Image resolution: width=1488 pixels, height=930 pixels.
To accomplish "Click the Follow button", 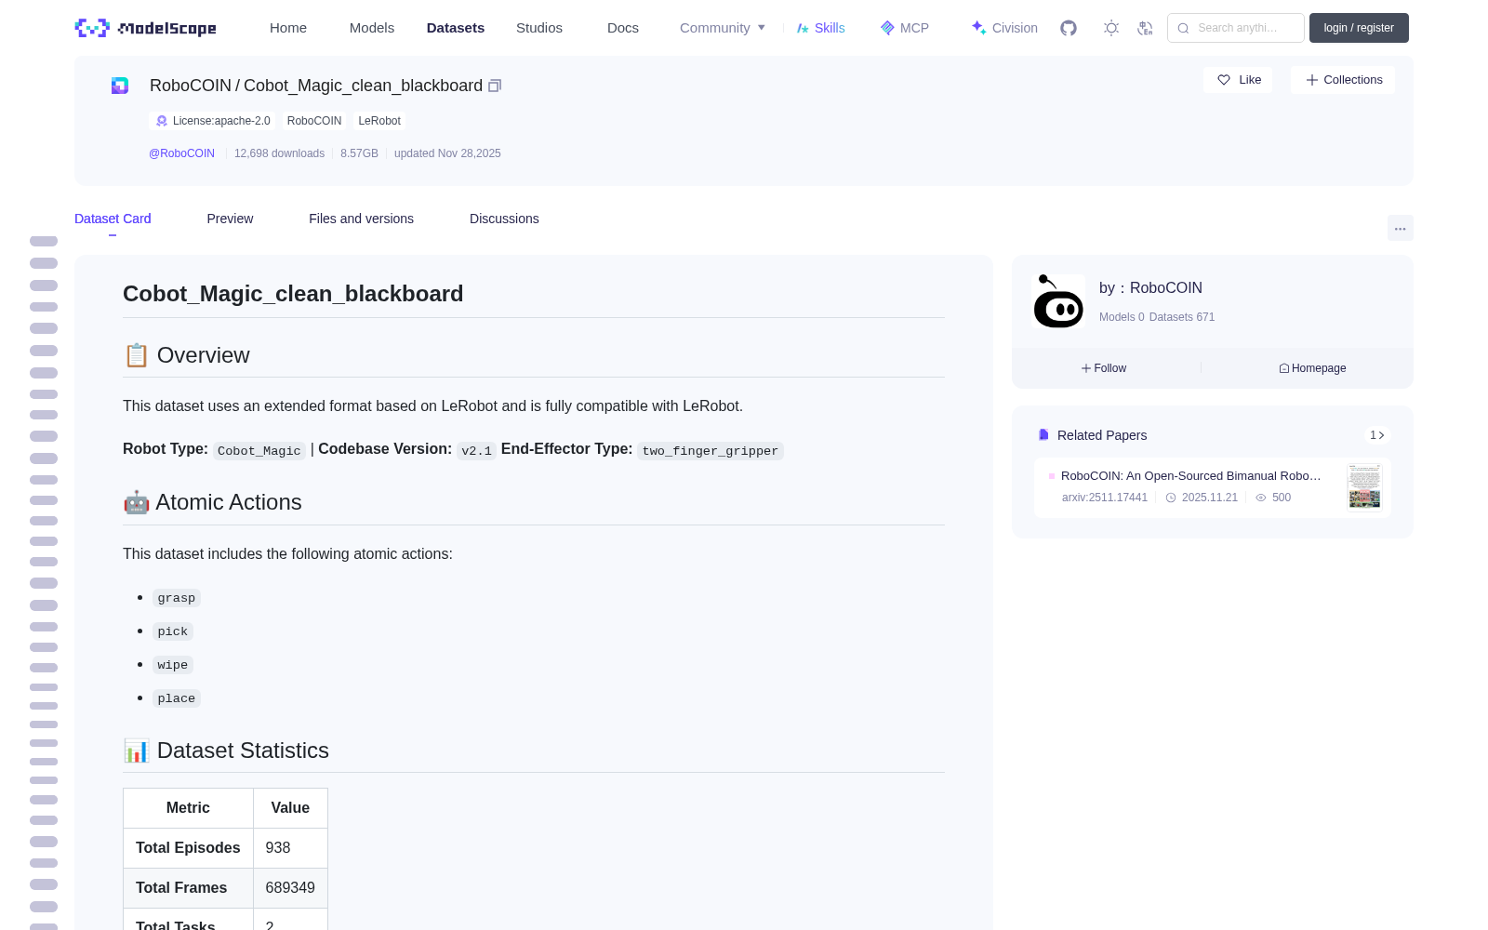I will point(1104,368).
